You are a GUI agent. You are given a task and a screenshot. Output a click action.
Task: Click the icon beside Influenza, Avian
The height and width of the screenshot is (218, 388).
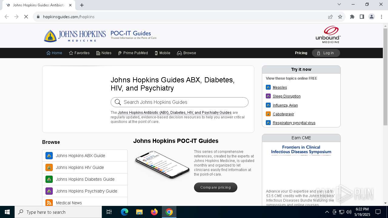coord(268,105)
